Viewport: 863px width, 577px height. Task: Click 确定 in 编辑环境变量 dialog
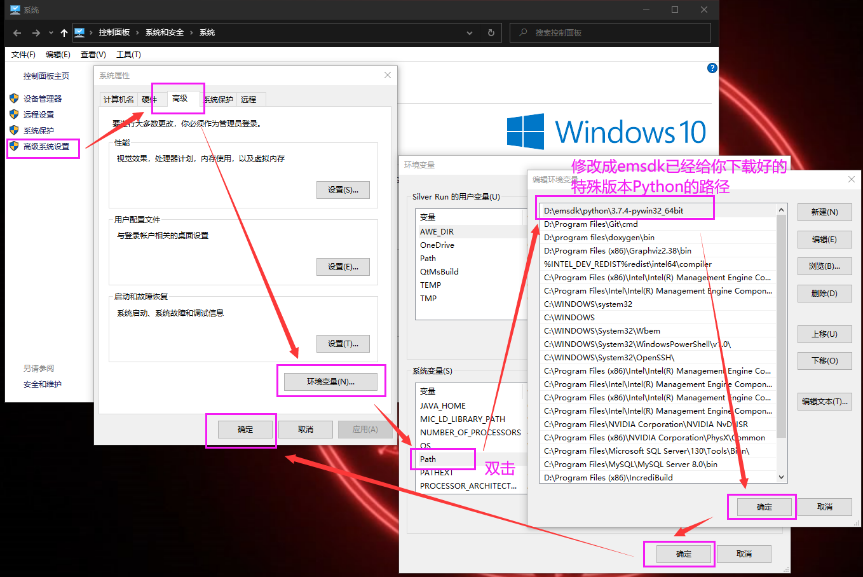[764, 507]
